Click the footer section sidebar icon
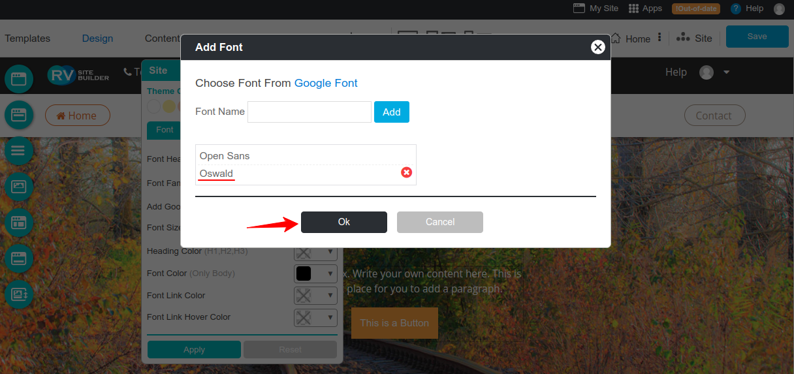Image resolution: width=794 pixels, height=374 pixels. pyautogui.click(x=19, y=258)
